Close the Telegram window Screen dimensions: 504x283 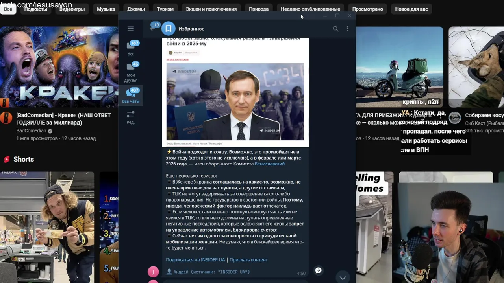(349, 16)
